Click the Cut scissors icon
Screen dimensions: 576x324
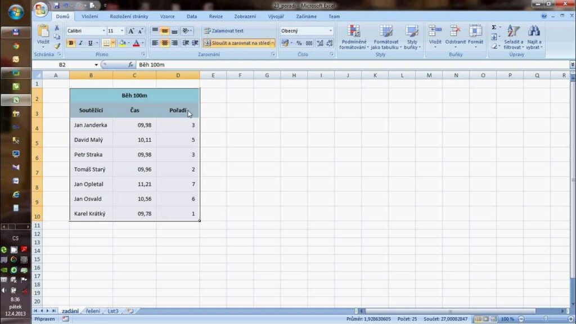coord(57,28)
